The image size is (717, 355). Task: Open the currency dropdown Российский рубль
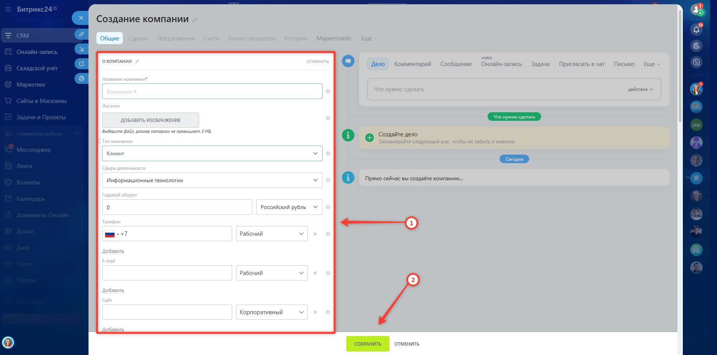(x=289, y=207)
